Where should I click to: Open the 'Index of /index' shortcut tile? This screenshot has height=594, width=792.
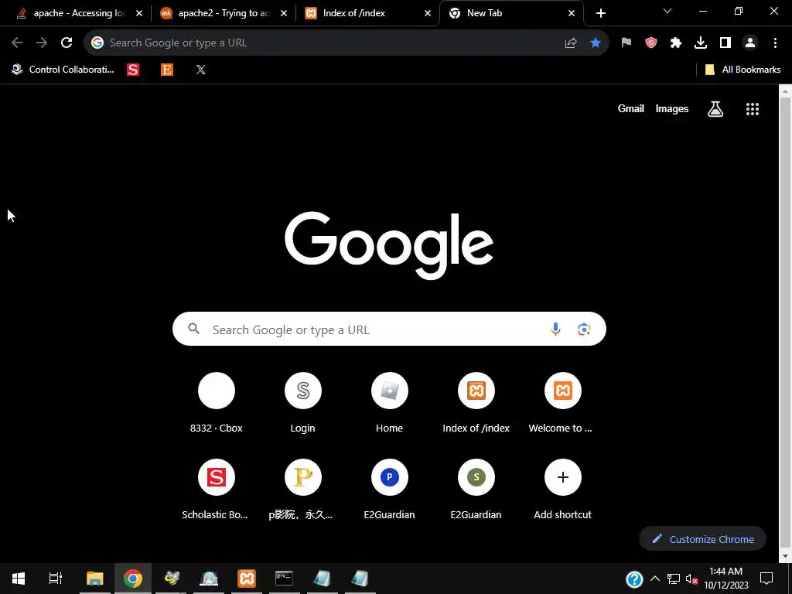[476, 403]
